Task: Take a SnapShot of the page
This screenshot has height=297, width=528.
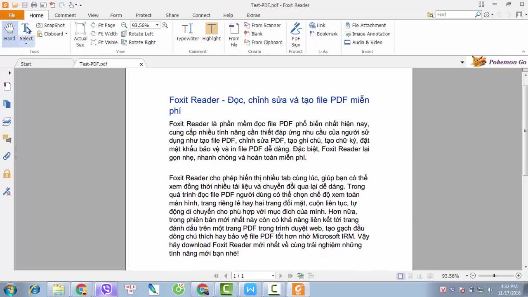Action: pos(50,25)
